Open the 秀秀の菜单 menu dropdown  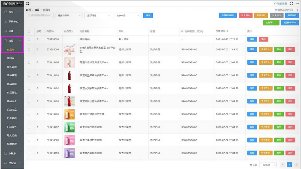coord(69,15)
